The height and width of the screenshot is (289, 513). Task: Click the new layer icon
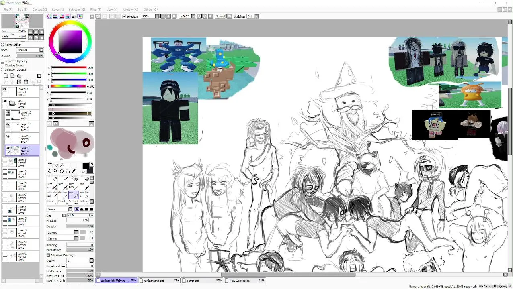pos(6,76)
